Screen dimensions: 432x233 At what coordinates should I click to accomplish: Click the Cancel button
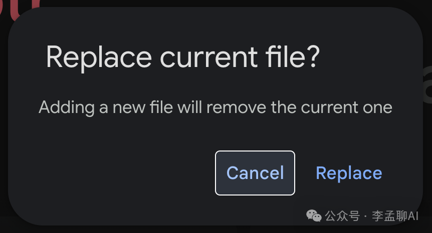click(x=255, y=173)
